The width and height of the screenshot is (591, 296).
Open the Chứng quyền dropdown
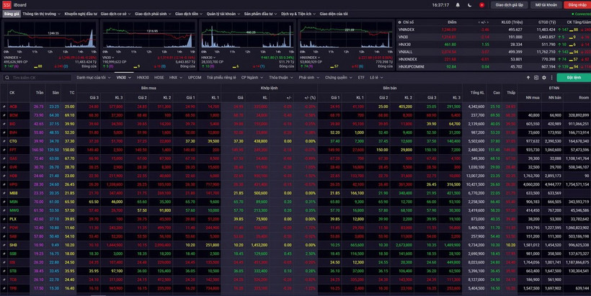point(337,77)
